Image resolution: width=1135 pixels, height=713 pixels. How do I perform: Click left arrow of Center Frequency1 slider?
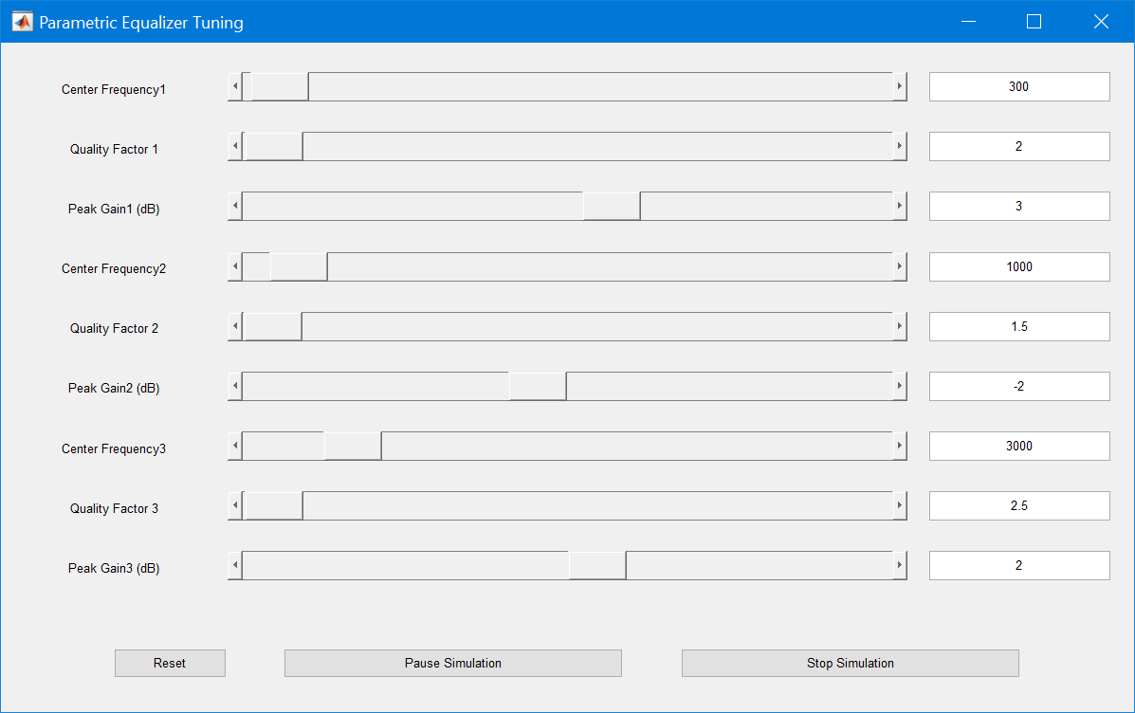click(x=235, y=86)
